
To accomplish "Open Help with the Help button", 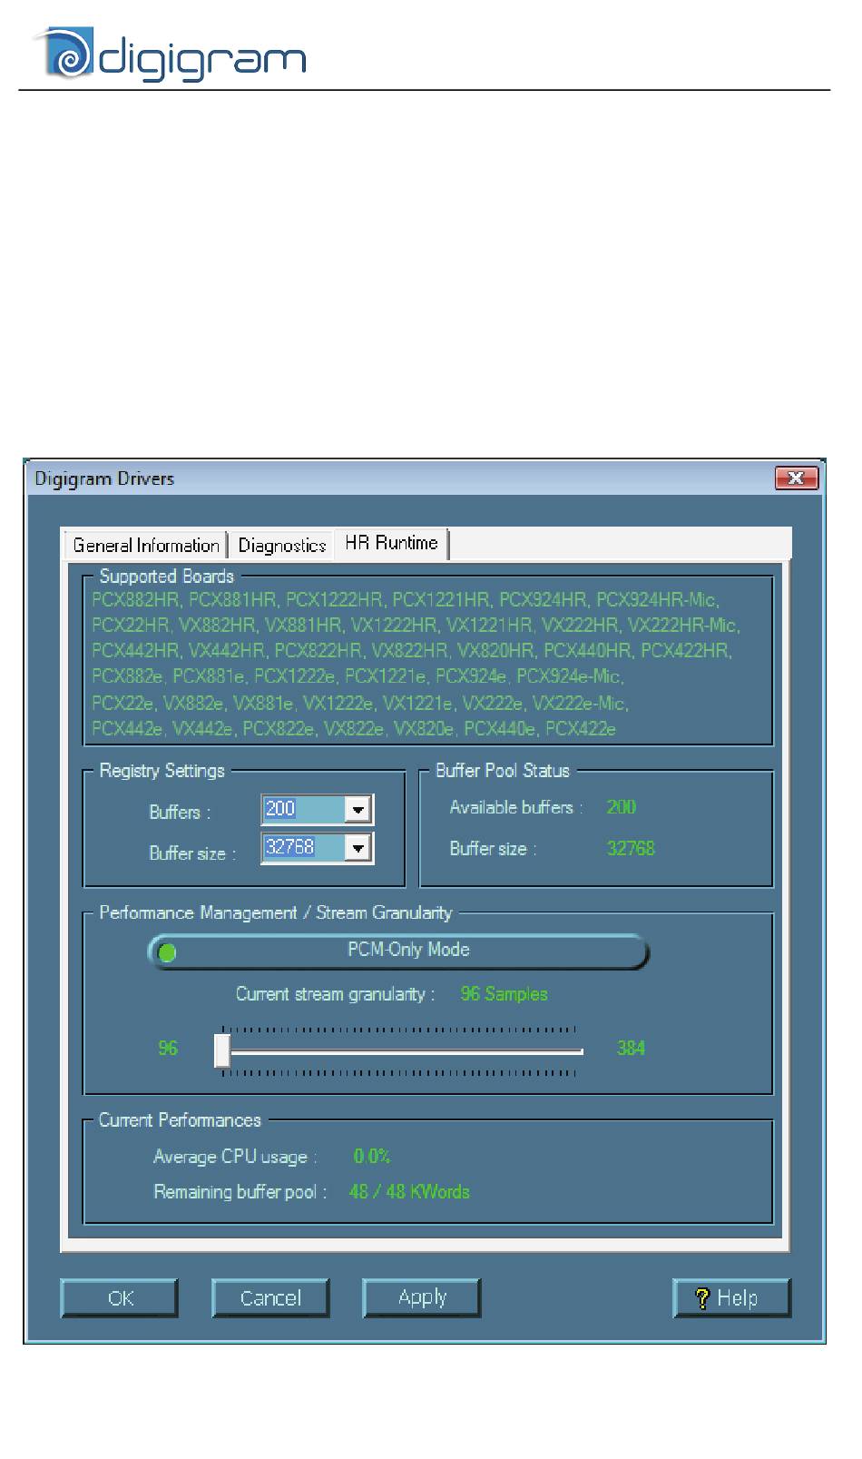I will (x=731, y=1298).
